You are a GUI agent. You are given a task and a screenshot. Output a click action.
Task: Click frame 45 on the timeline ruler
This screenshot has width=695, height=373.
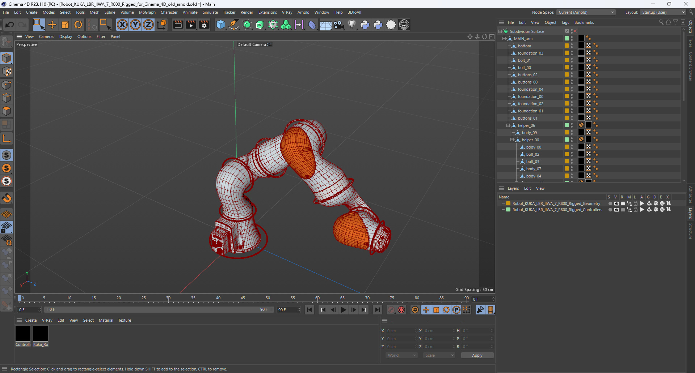tap(243, 299)
